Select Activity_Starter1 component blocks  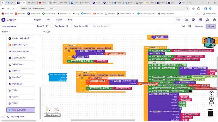[21, 58]
